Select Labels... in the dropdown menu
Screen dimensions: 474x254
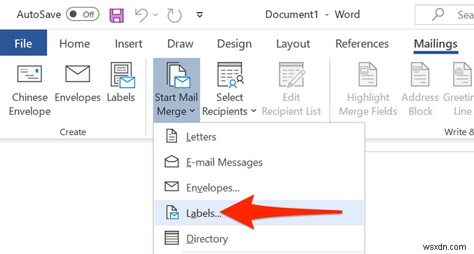click(x=259, y=213)
